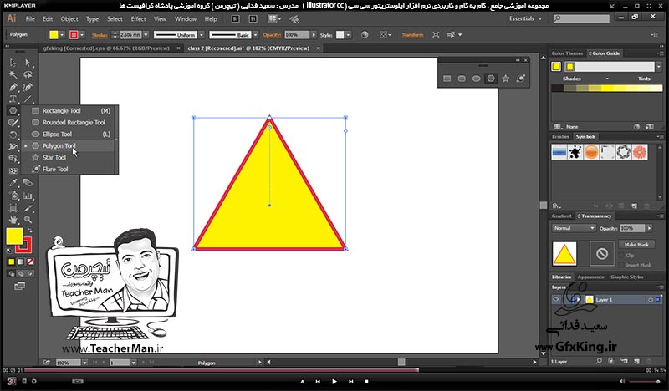Click the Stroke link in control bar
The image size is (669, 391).
pos(100,35)
